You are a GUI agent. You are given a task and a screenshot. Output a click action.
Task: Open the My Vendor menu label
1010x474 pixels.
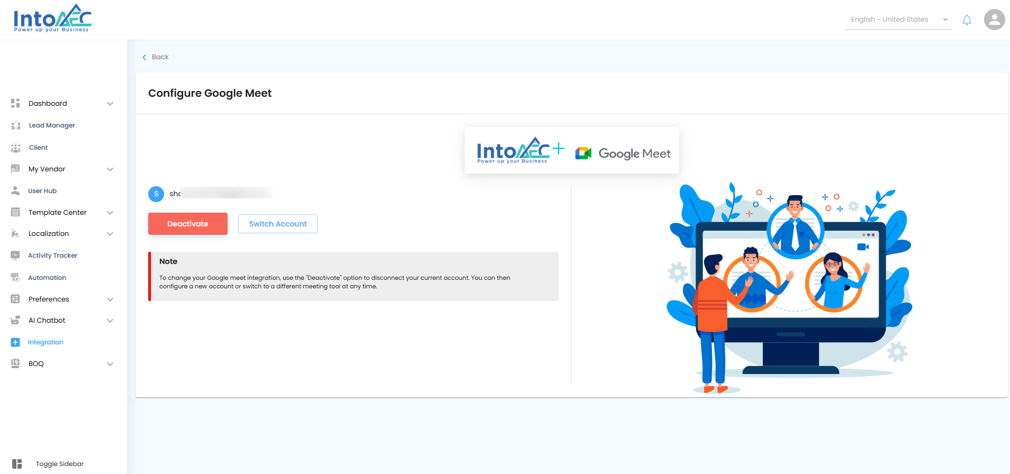(47, 169)
